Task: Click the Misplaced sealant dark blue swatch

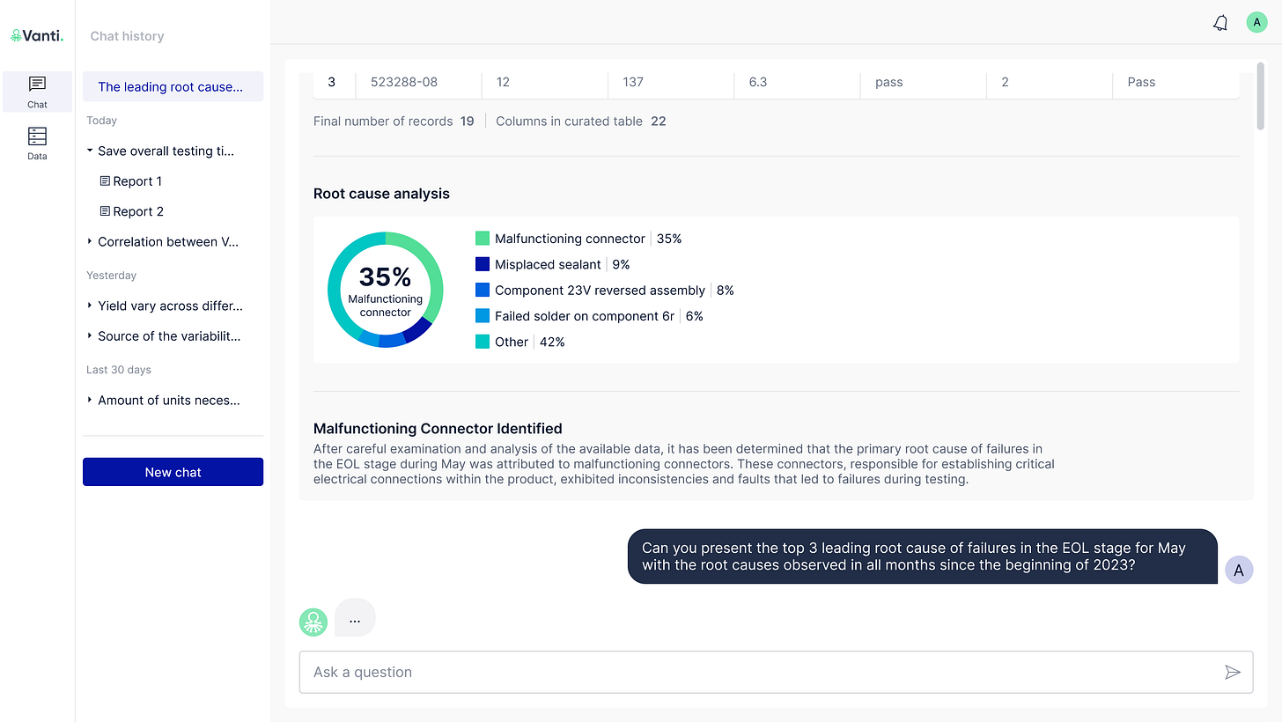Action: (483, 264)
